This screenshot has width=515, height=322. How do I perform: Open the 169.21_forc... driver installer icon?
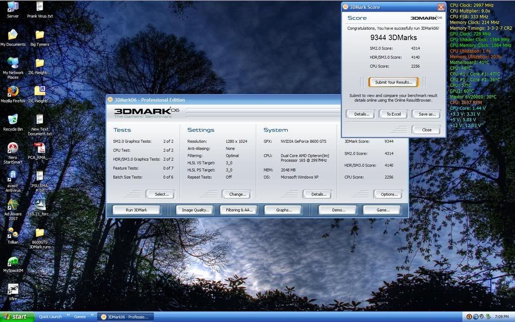[40, 204]
